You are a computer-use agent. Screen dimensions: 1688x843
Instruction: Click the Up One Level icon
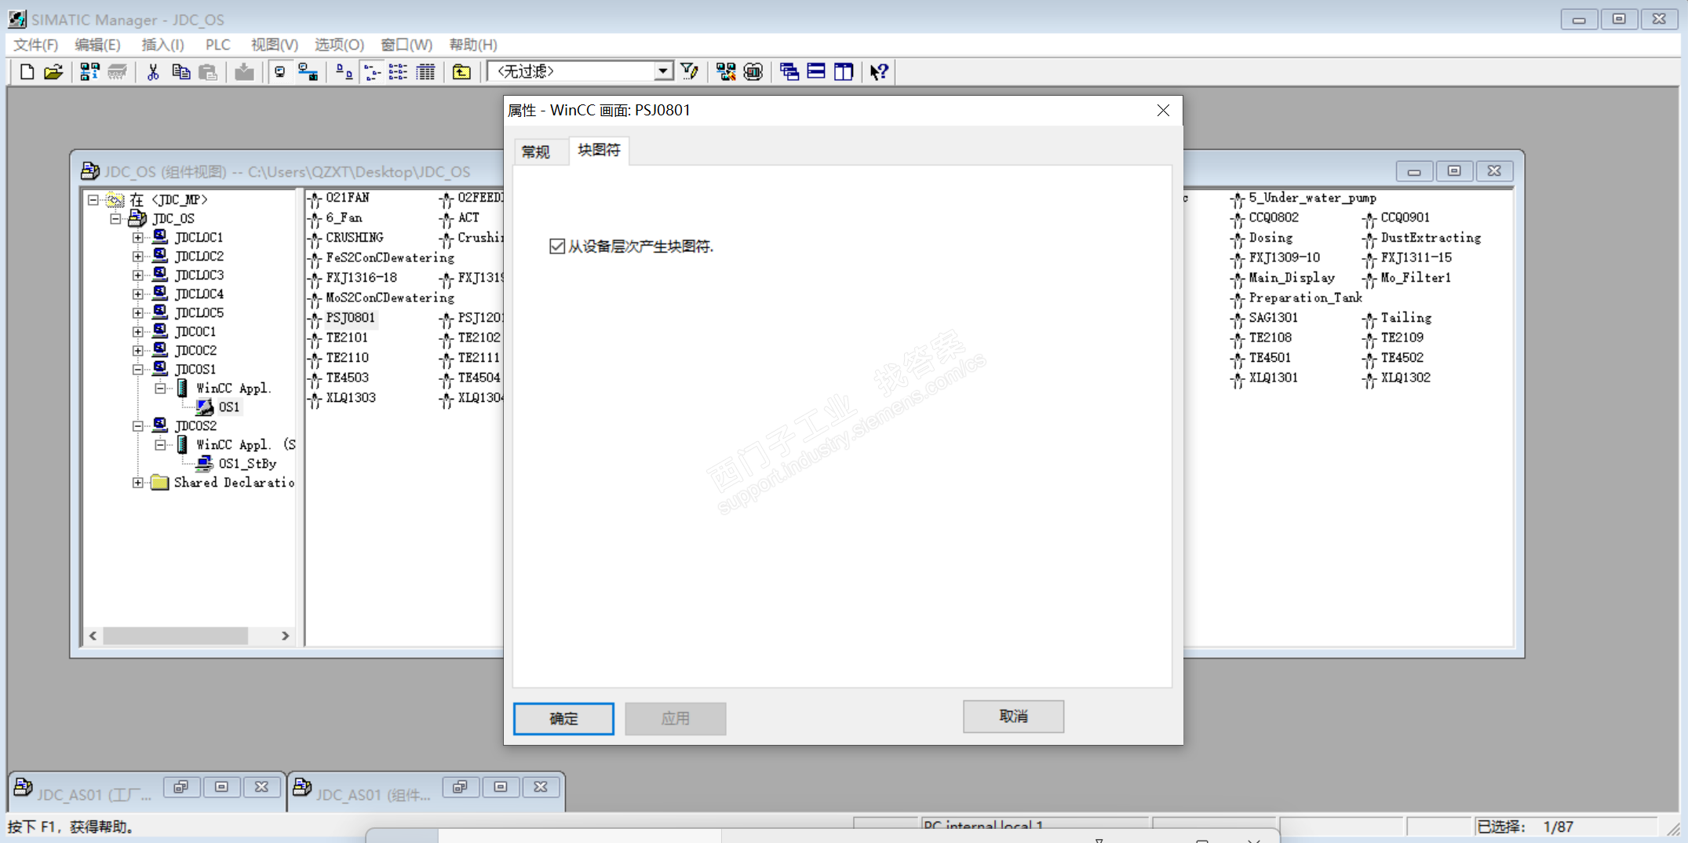tap(461, 72)
